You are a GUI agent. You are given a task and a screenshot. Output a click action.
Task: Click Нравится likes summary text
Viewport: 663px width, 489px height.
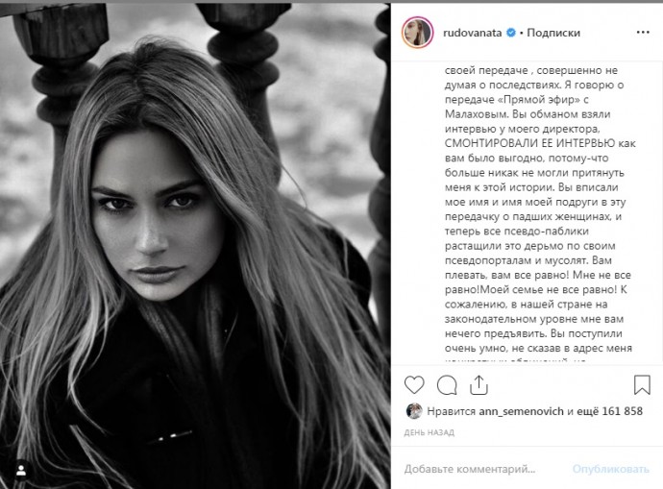pos(452,411)
